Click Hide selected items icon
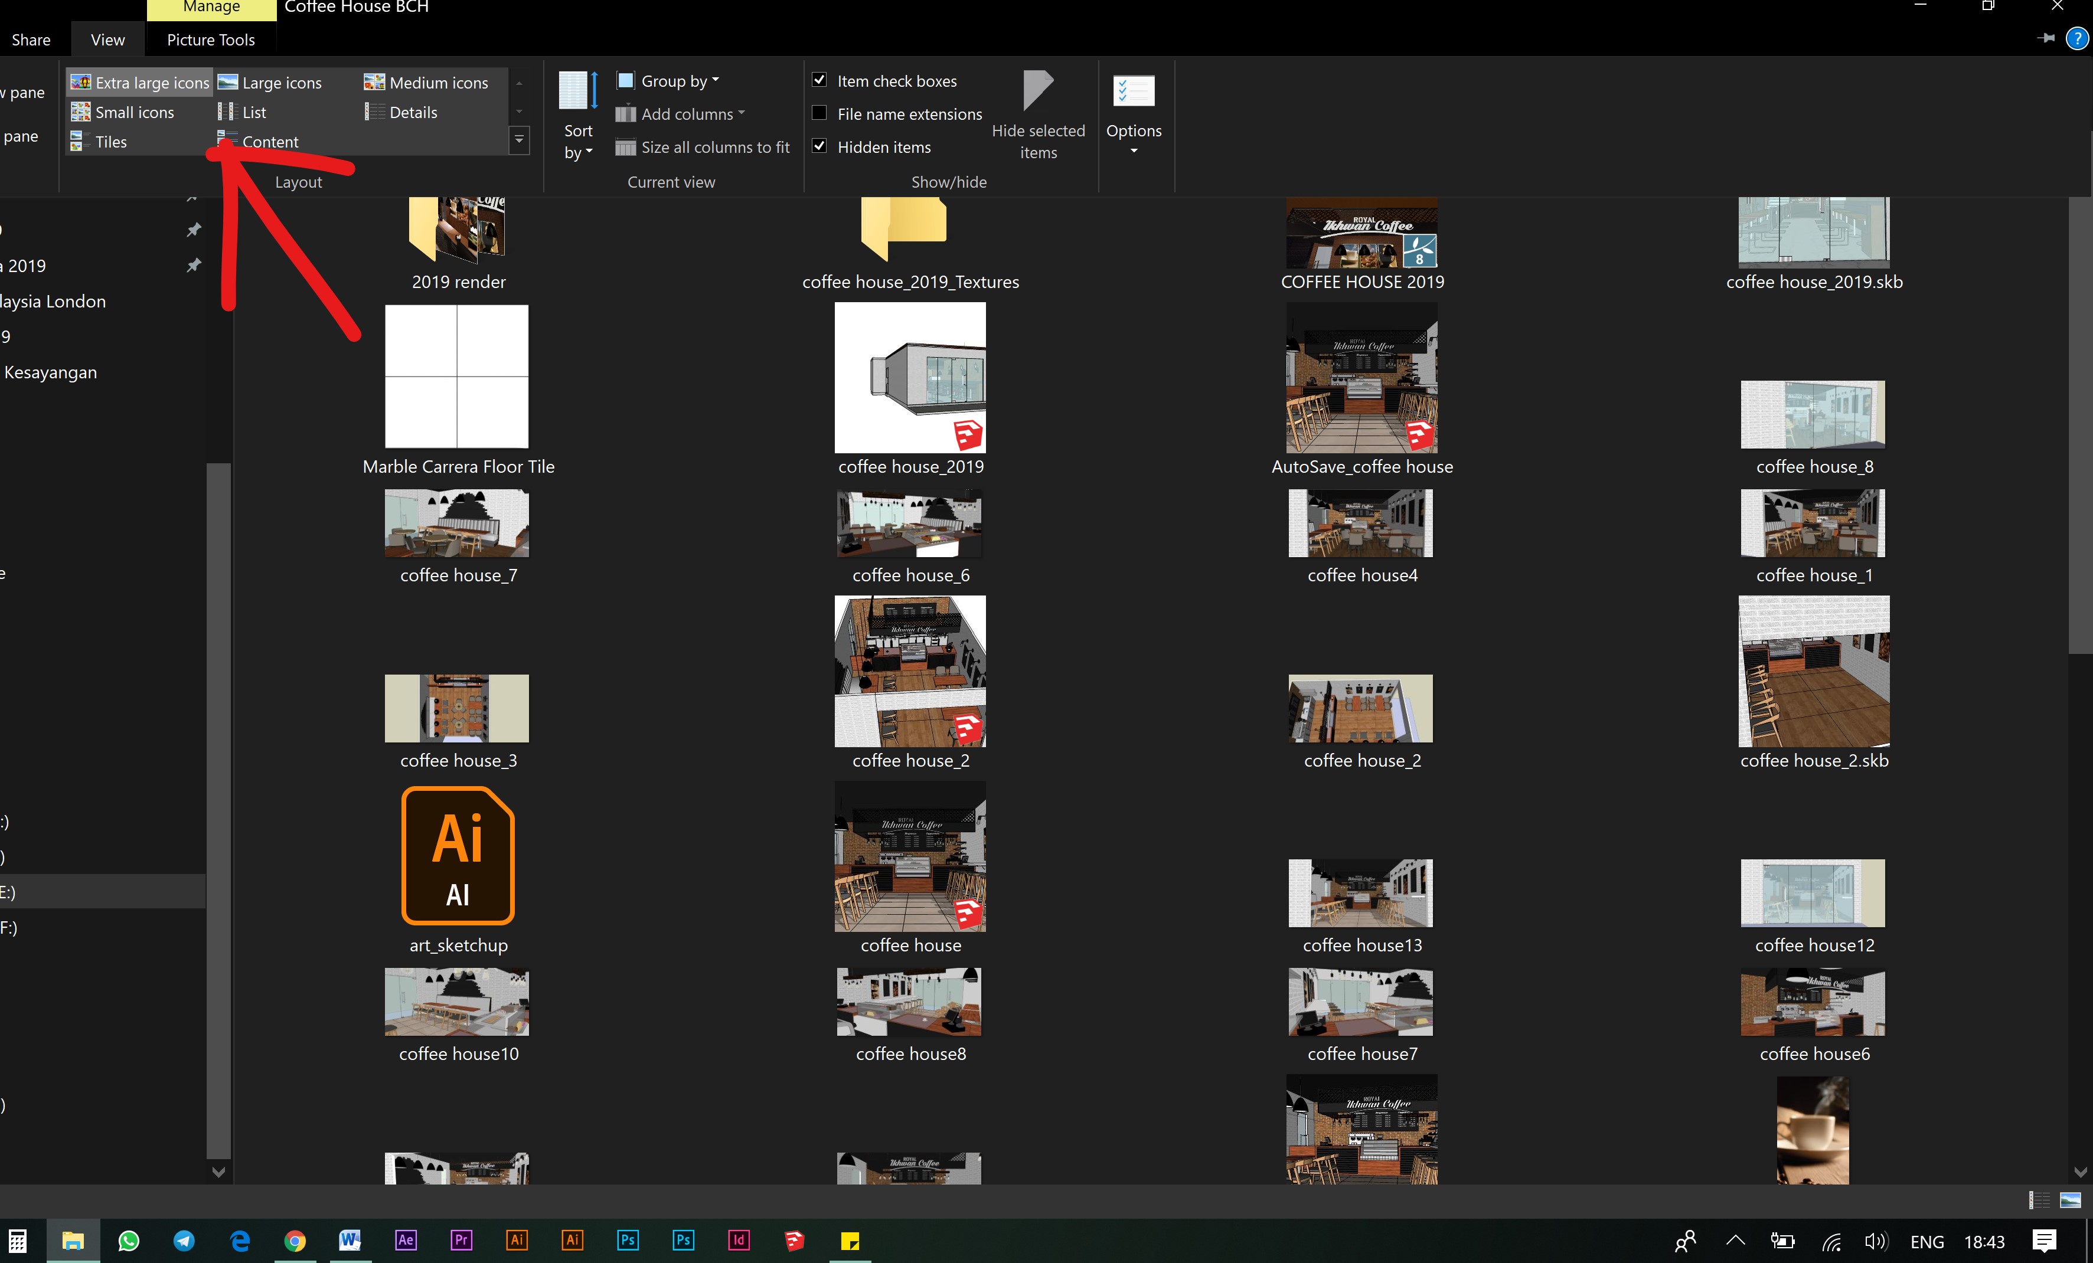 [x=1038, y=91]
